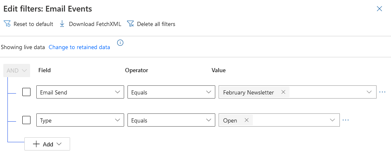391x153 pixels.
Task: Click Change to retained data link
Action: coord(79,47)
